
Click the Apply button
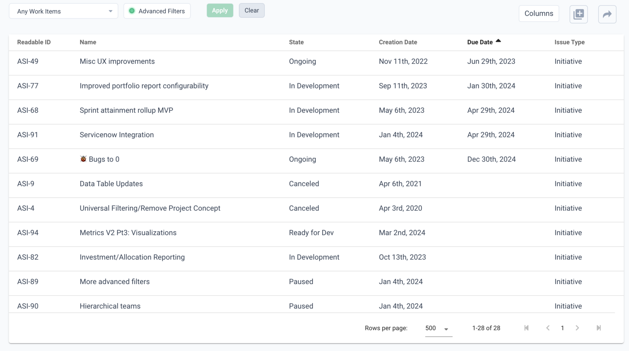220,11
